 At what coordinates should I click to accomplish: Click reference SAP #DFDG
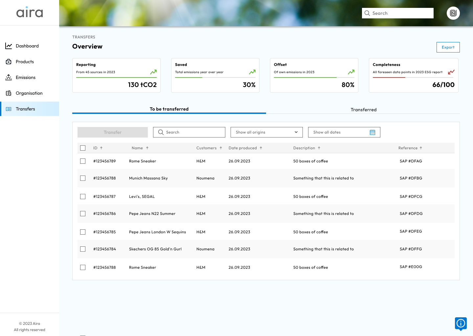[411, 214]
